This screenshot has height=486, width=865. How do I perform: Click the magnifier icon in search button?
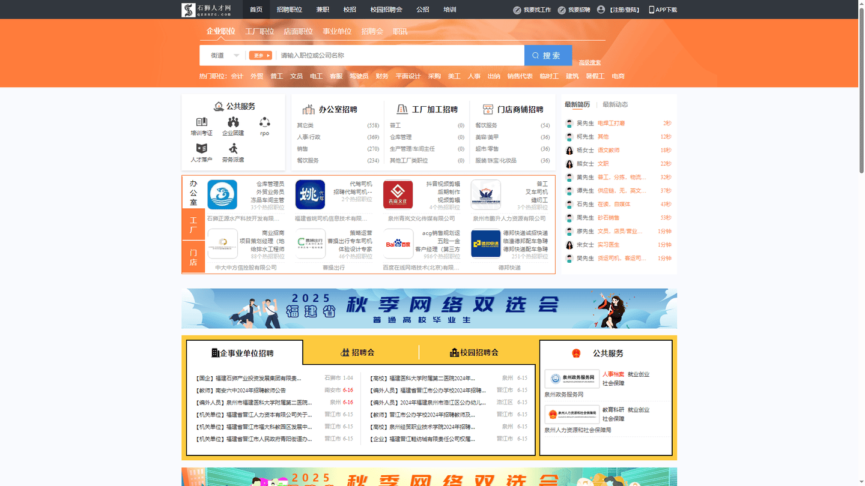point(535,55)
